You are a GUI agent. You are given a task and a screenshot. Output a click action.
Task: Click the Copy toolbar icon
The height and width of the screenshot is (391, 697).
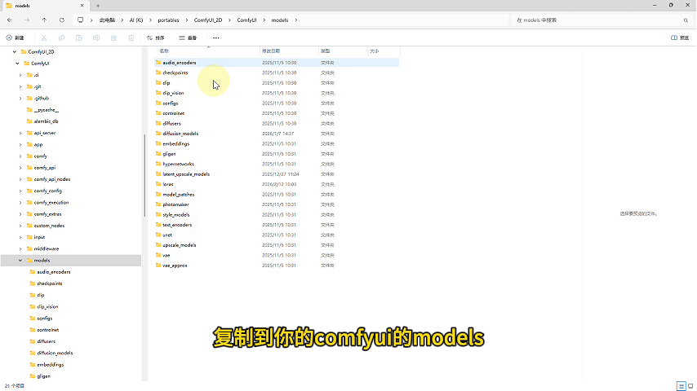pyautogui.click(x=61, y=37)
